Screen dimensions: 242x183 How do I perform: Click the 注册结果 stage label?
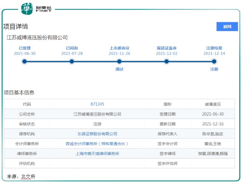[214, 48]
